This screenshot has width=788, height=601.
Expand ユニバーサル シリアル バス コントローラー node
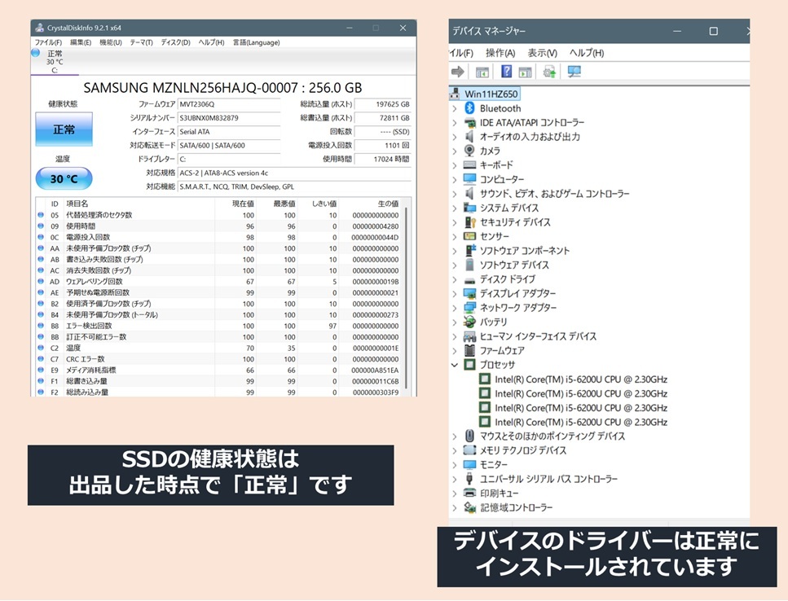pos(455,479)
